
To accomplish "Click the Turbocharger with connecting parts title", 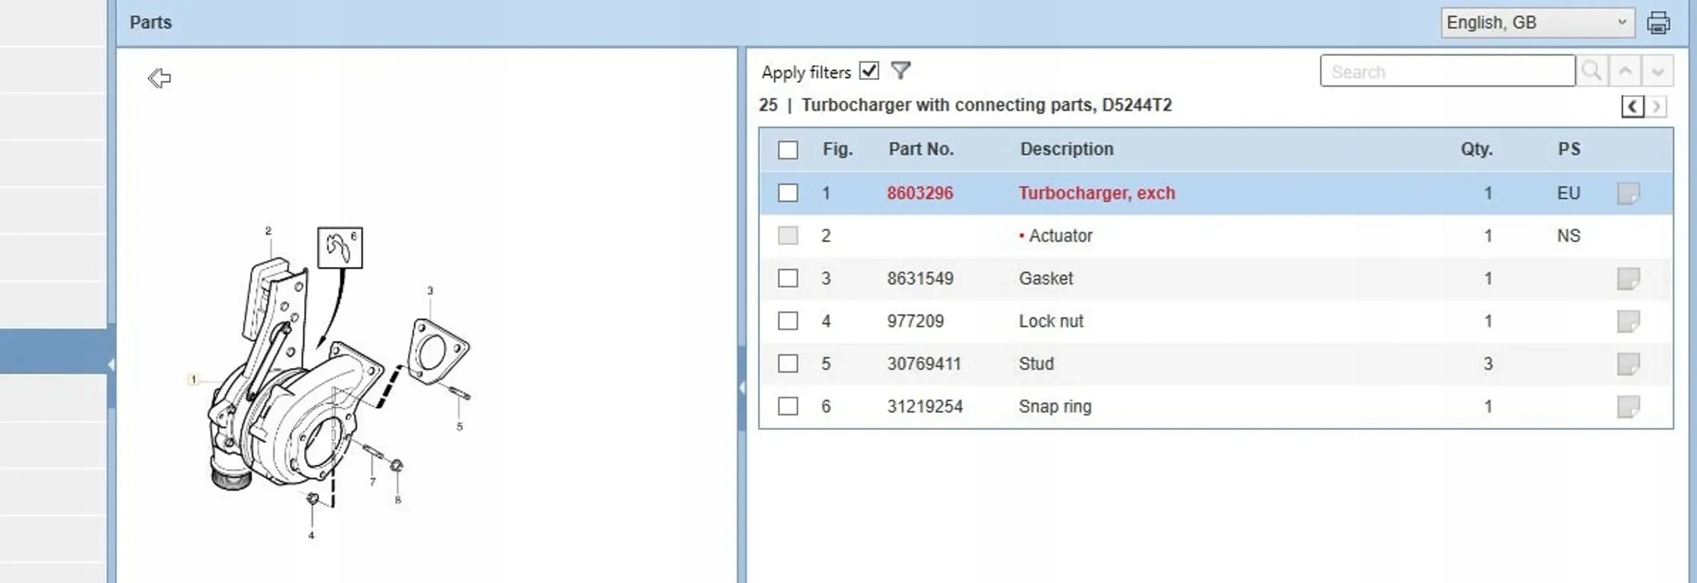I will (x=986, y=105).
